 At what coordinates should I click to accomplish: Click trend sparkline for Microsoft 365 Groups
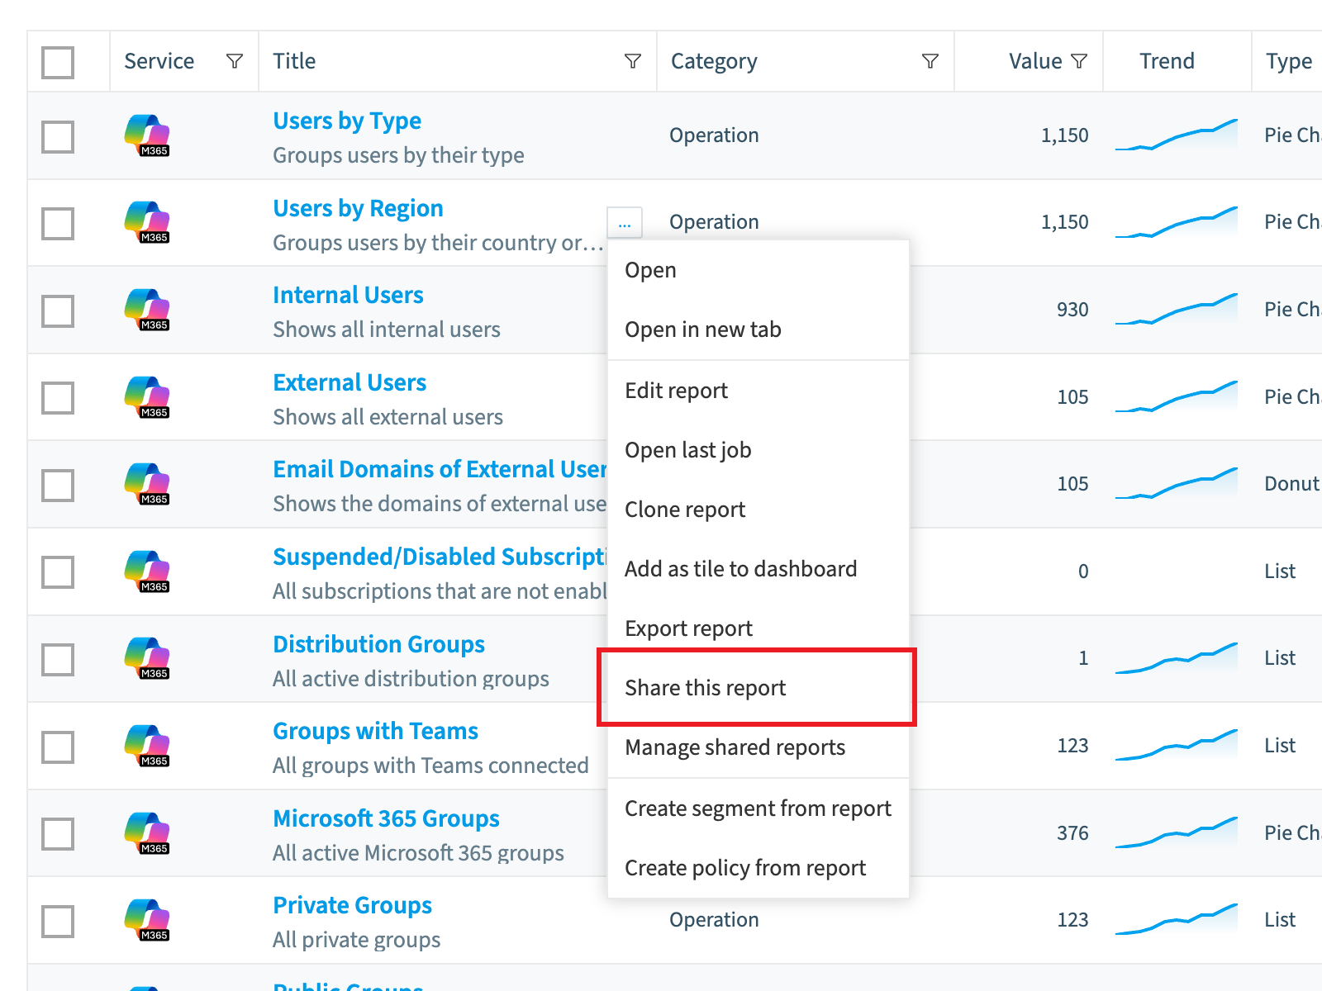(x=1177, y=832)
